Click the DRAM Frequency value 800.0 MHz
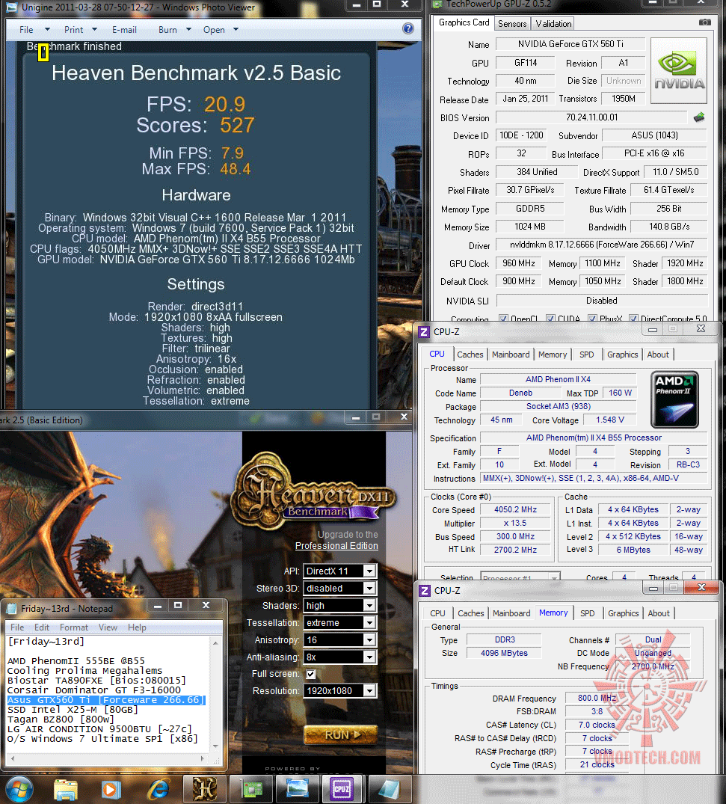 (597, 698)
